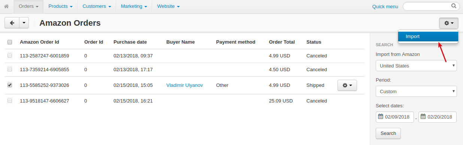
Task: Open the calendar for the 02/09/2018 start date
Action: coord(381,117)
